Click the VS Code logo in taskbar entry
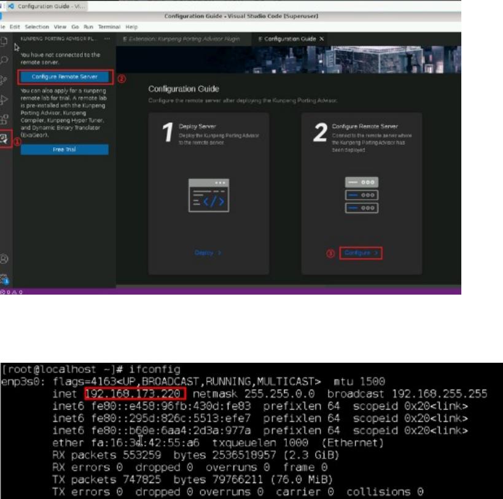The height and width of the screenshot is (499, 503). [11, 6]
